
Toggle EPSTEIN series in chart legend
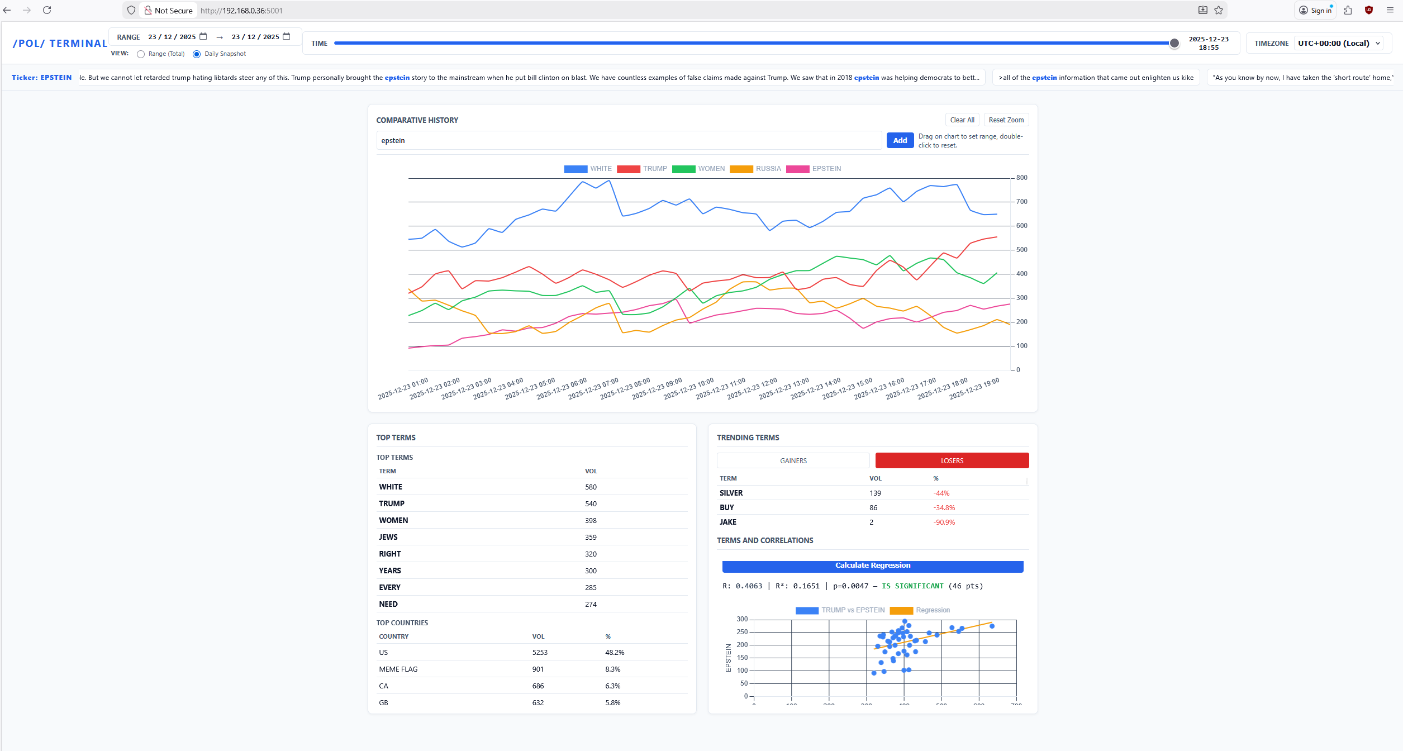[x=813, y=169]
